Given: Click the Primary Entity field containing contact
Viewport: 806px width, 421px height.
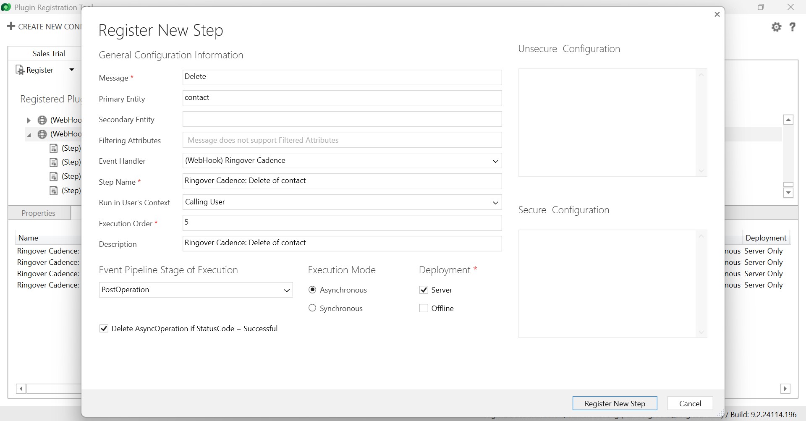Looking at the screenshot, I should tap(342, 98).
